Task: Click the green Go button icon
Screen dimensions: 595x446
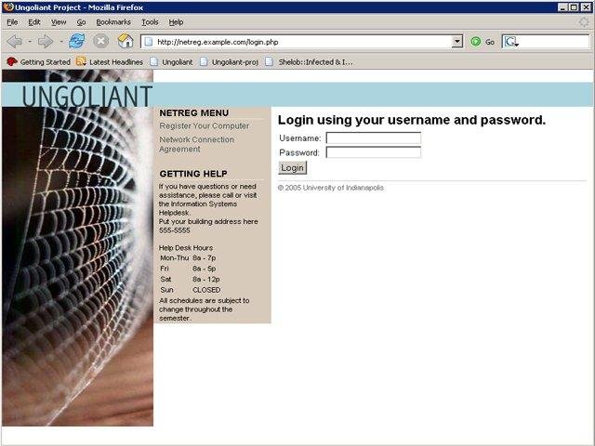Action: [475, 42]
